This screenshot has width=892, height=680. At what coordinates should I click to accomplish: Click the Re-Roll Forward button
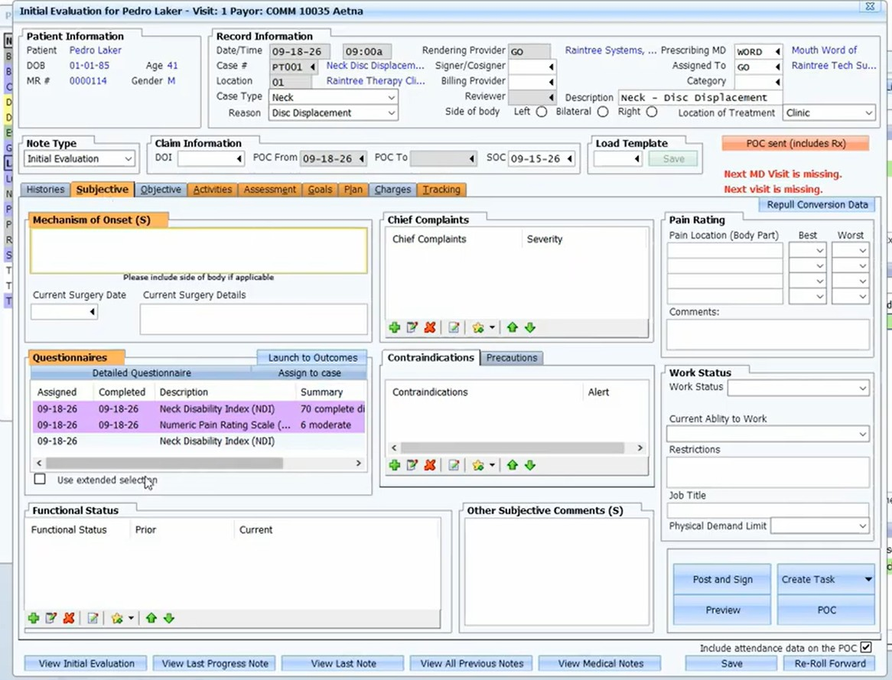[829, 663]
